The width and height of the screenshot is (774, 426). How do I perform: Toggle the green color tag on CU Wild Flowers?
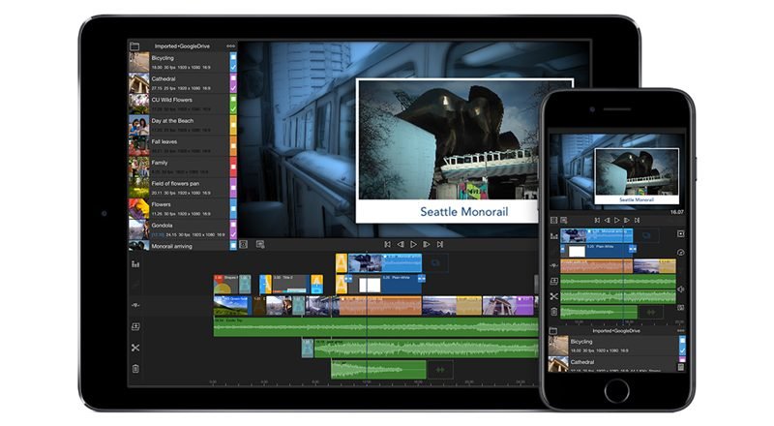[233, 104]
